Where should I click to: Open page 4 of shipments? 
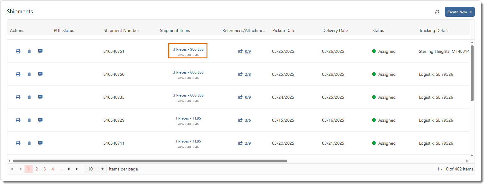pos(53,169)
